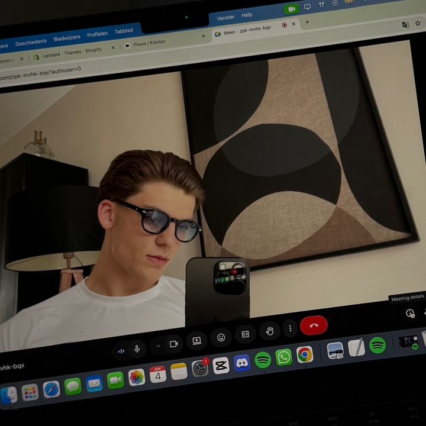Open the Bladwijzers menu

[67, 38]
